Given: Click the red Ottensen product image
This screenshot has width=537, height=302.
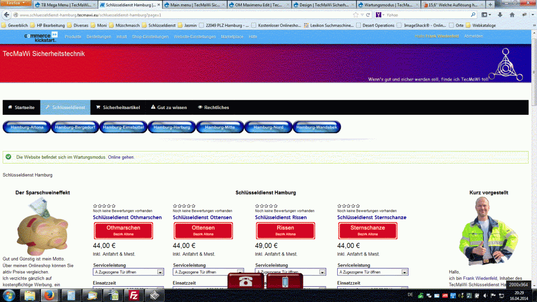Looking at the screenshot, I should pos(203,230).
